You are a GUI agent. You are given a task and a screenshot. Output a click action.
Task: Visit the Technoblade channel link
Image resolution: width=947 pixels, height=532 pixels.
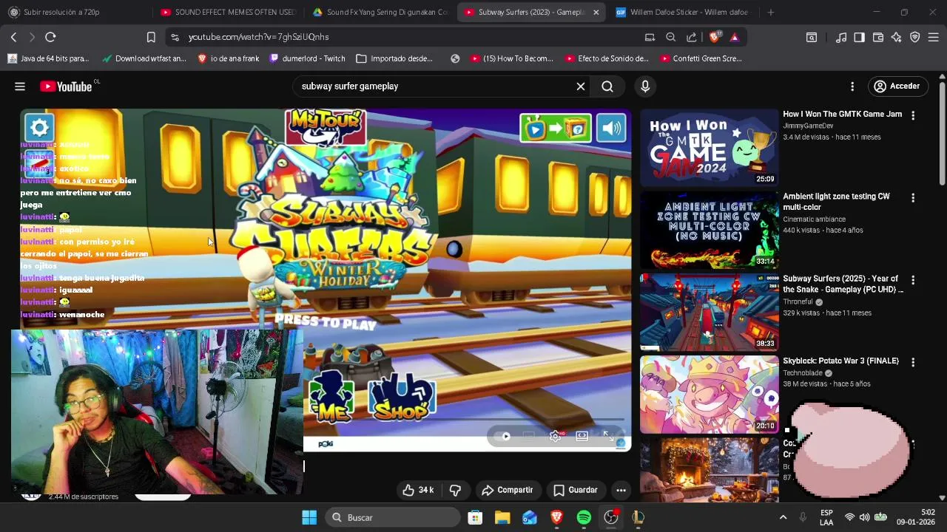(803, 373)
